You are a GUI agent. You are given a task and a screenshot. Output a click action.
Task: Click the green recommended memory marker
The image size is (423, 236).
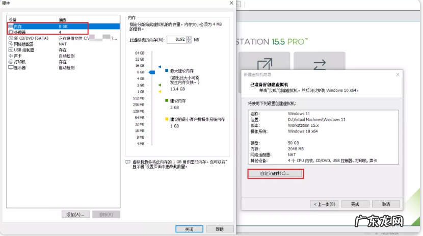tap(160, 85)
